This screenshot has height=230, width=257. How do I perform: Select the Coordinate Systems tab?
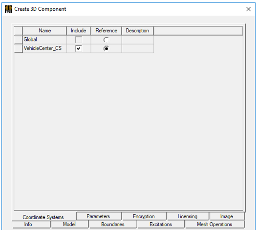43,217
